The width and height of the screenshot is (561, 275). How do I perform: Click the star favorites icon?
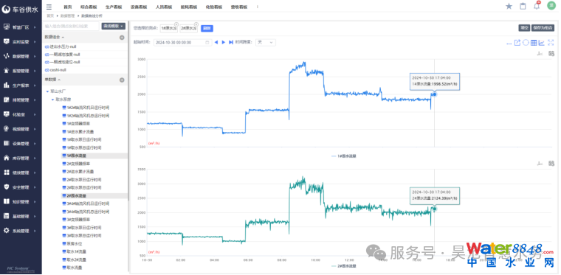tap(509, 6)
